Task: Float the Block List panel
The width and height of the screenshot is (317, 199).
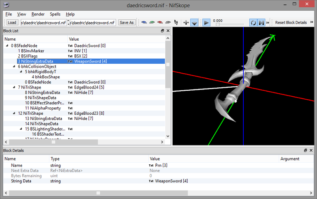Action: (162, 31)
